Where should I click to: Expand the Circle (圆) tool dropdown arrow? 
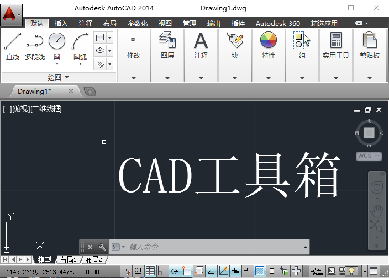coord(57,64)
